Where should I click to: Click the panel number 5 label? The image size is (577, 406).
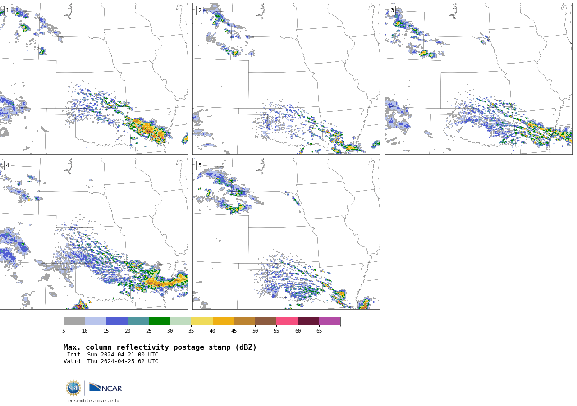(200, 165)
